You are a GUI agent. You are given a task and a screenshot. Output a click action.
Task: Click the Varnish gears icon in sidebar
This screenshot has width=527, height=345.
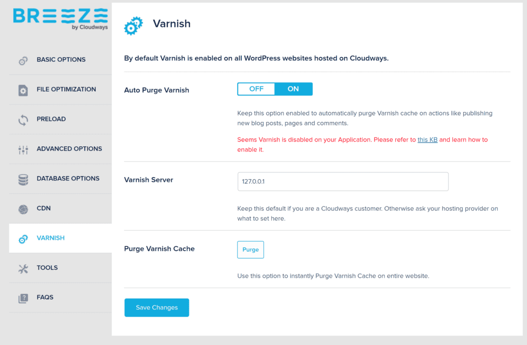click(x=23, y=239)
